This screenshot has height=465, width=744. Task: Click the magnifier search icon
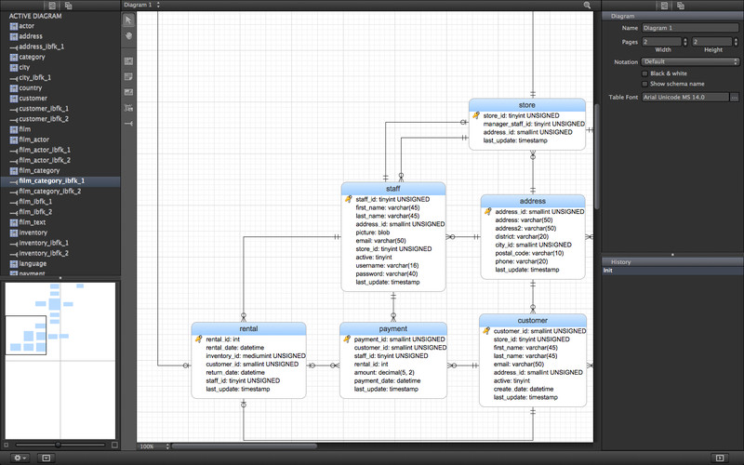tap(587, 5)
